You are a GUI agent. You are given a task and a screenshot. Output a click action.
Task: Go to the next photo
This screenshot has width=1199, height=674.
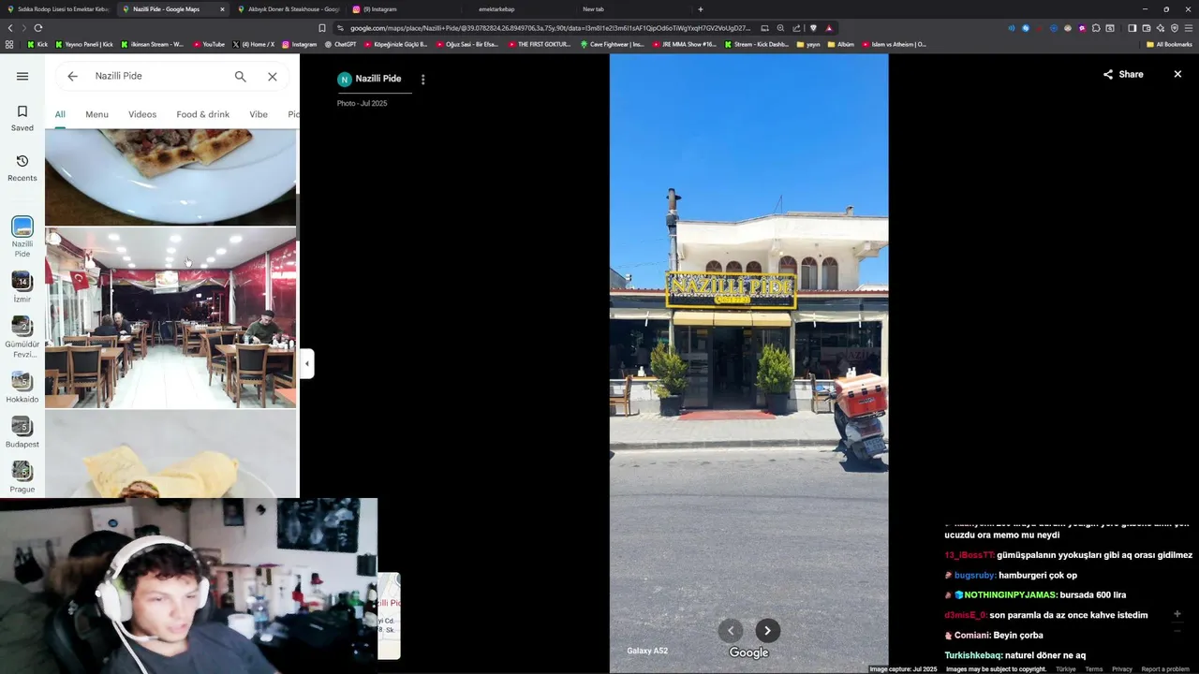(767, 630)
